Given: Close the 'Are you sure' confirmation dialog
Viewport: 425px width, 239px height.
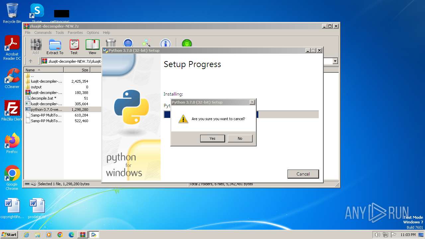Looking at the screenshot, I should click(252, 102).
